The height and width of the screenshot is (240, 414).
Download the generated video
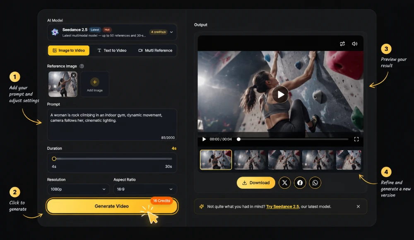(x=256, y=183)
